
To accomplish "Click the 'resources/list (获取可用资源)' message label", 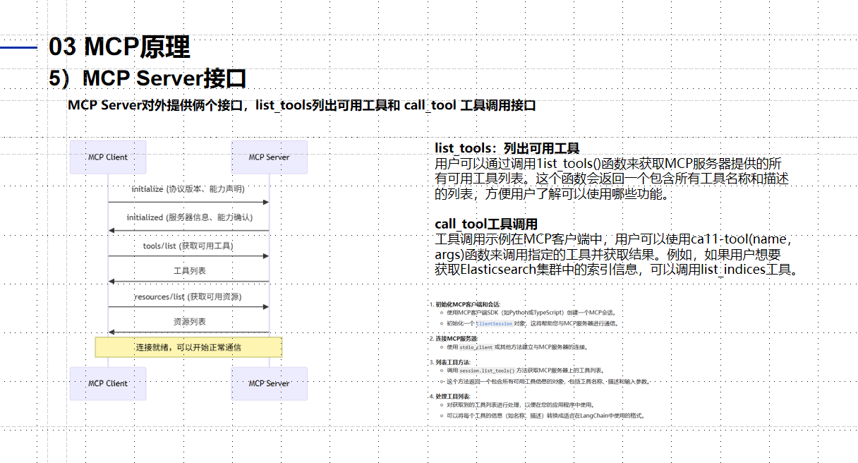I will point(188,297).
